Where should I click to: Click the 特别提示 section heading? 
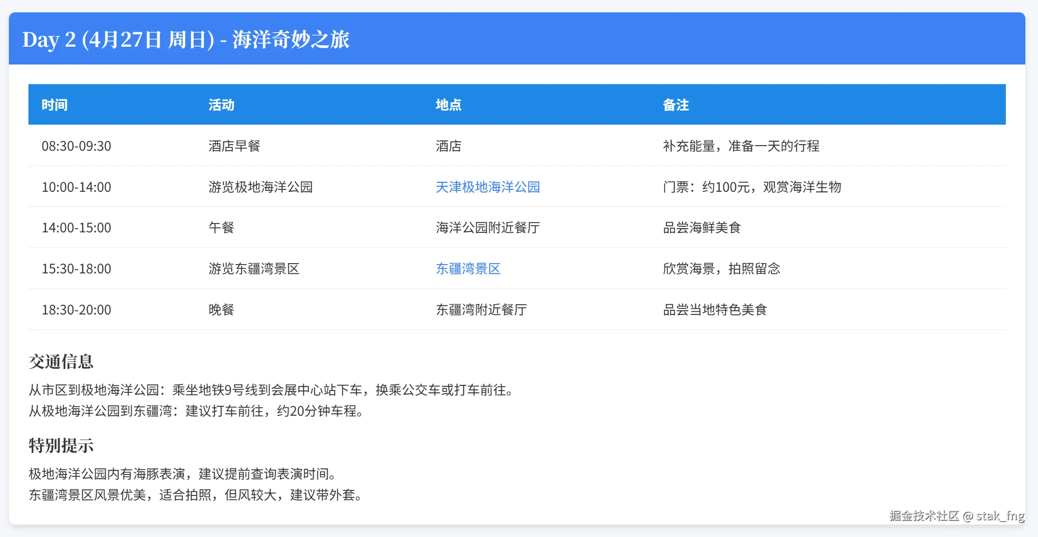61,446
